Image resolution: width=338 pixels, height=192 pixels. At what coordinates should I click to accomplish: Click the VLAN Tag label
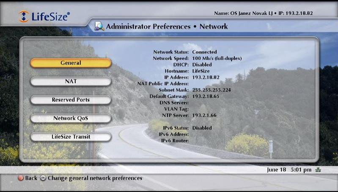[x=176, y=109]
